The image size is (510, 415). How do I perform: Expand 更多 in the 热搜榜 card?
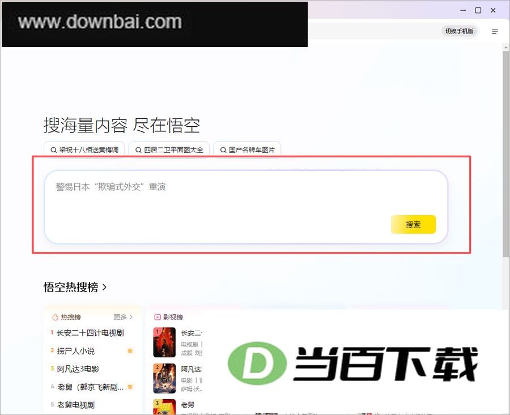[123, 317]
